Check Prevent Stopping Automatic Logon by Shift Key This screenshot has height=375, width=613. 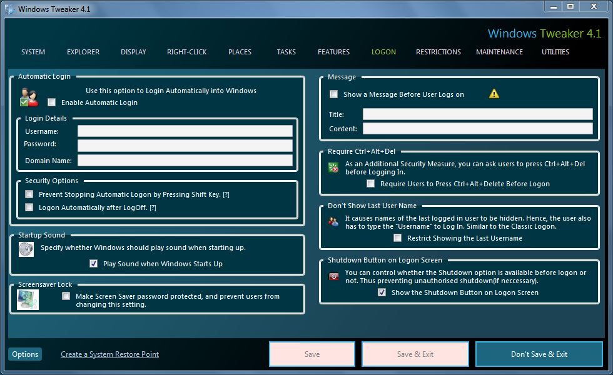(29, 194)
